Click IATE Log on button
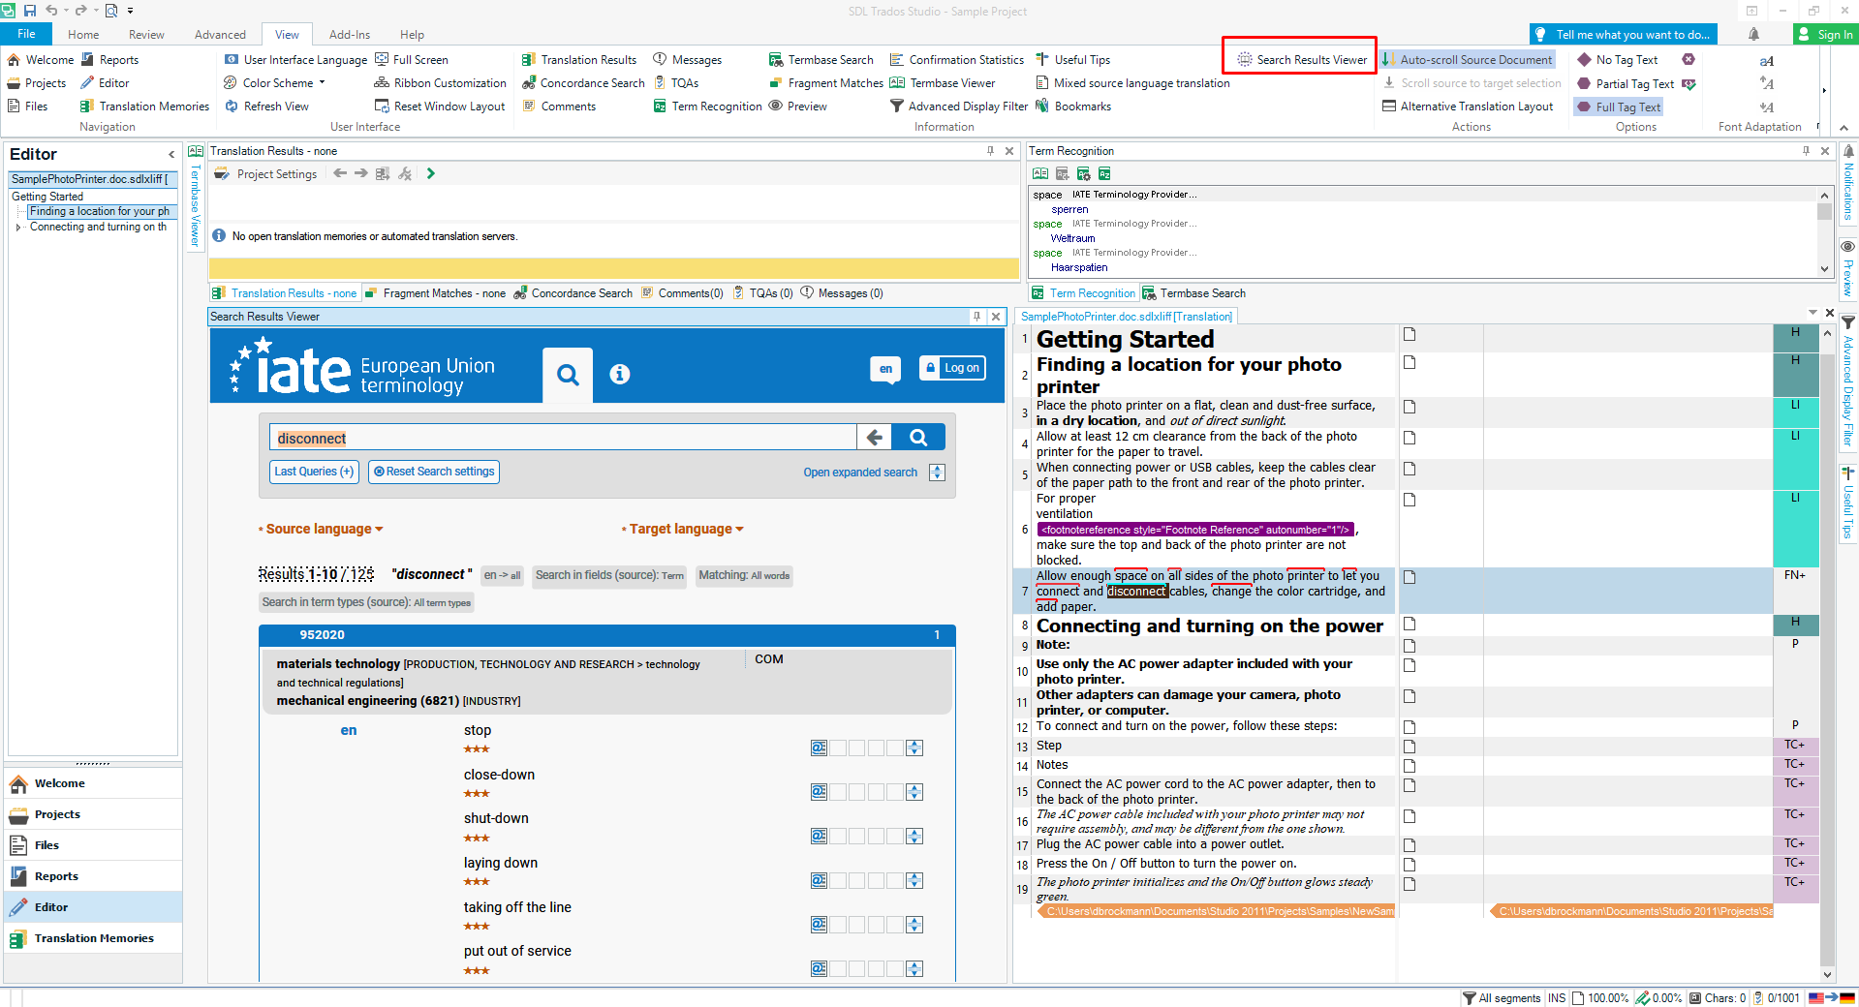Image resolution: width=1859 pixels, height=1007 pixels. (x=952, y=368)
